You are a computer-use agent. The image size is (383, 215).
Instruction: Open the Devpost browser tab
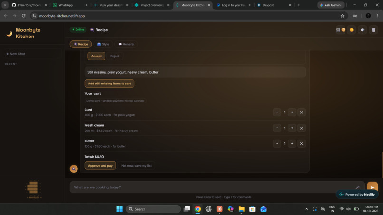[x=274, y=5]
